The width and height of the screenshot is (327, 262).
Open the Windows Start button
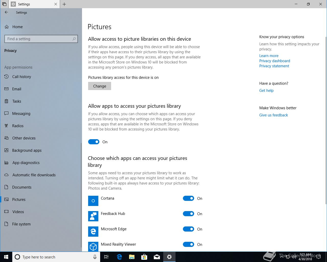point(6,257)
